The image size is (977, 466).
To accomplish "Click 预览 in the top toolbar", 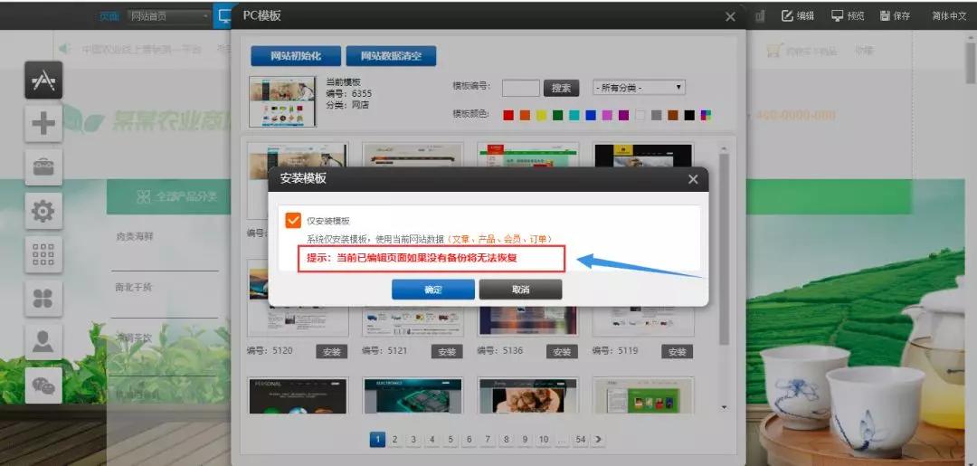I will tap(848, 16).
